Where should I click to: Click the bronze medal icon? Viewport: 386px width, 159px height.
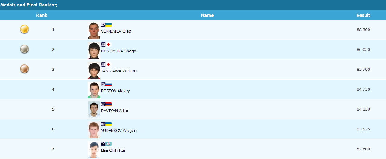(x=24, y=69)
